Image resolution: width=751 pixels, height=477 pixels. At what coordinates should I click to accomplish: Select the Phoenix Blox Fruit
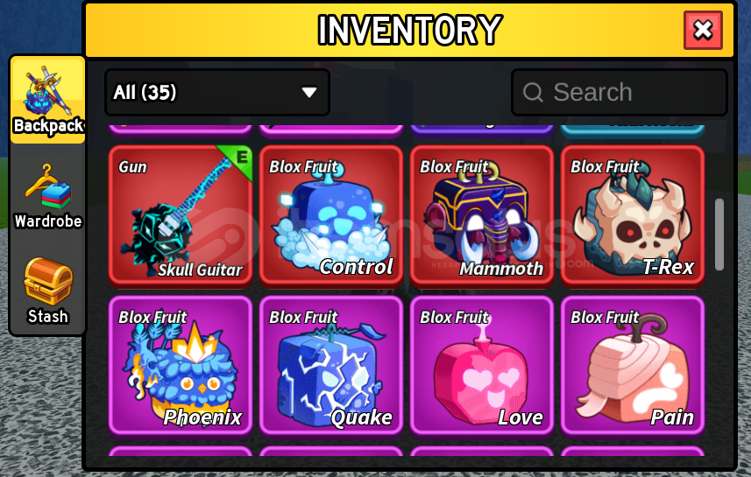(181, 366)
